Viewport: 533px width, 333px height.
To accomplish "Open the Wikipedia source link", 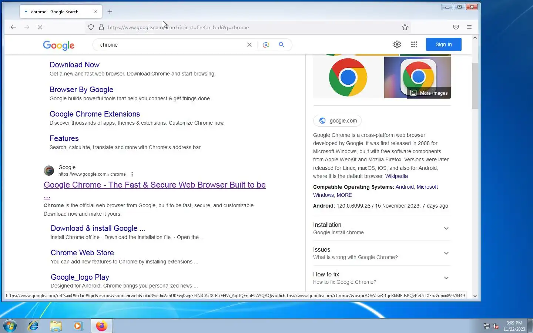I will [396, 176].
